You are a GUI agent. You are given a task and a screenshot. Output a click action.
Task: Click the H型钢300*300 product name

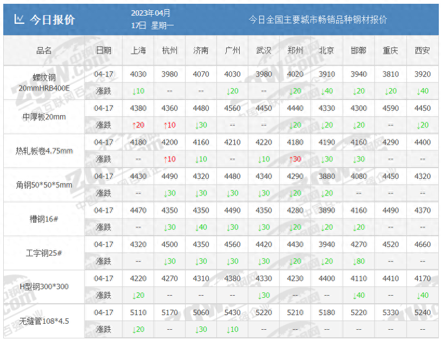click(44, 286)
